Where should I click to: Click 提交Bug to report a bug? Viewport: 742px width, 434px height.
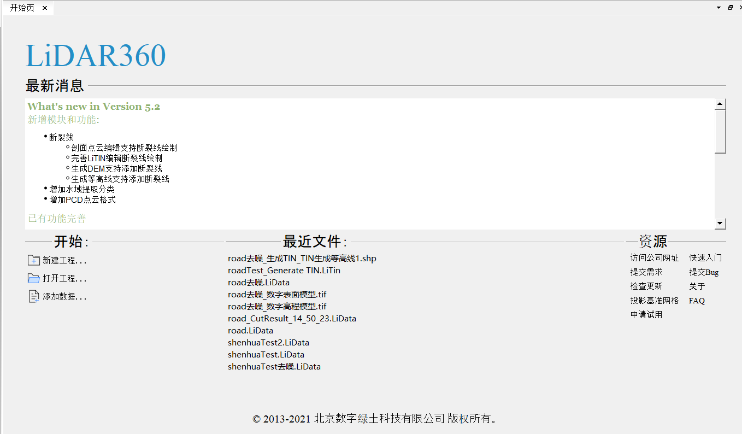point(704,272)
